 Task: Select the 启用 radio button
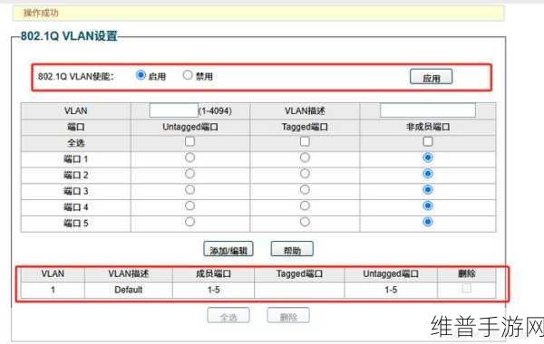tap(141, 75)
